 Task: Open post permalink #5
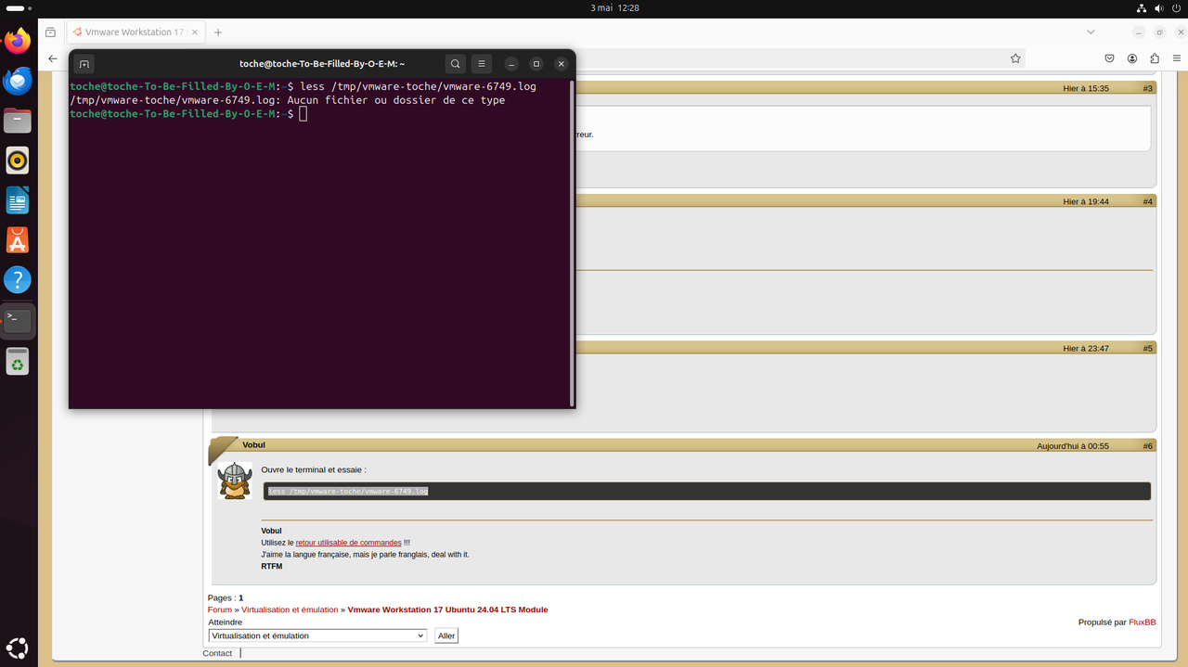(x=1148, y=349)
